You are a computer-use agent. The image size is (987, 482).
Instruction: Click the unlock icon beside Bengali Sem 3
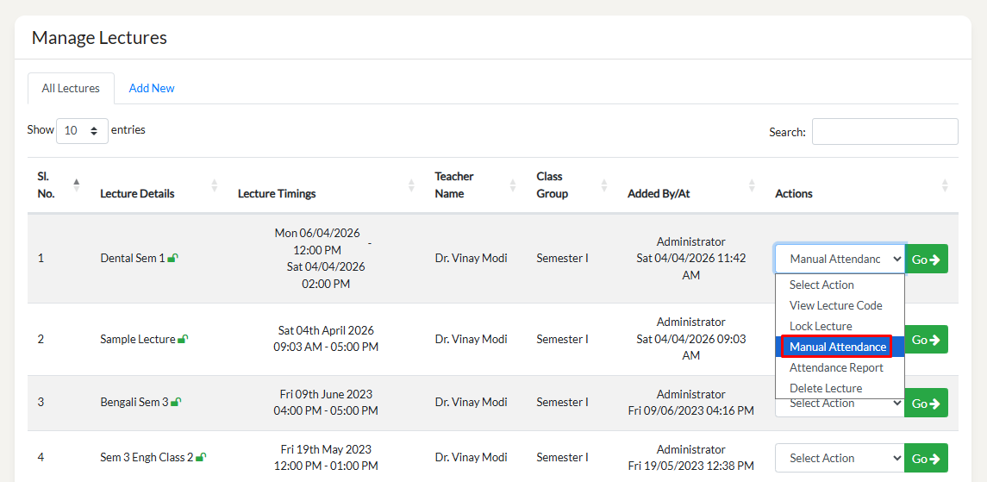(176, 402)
